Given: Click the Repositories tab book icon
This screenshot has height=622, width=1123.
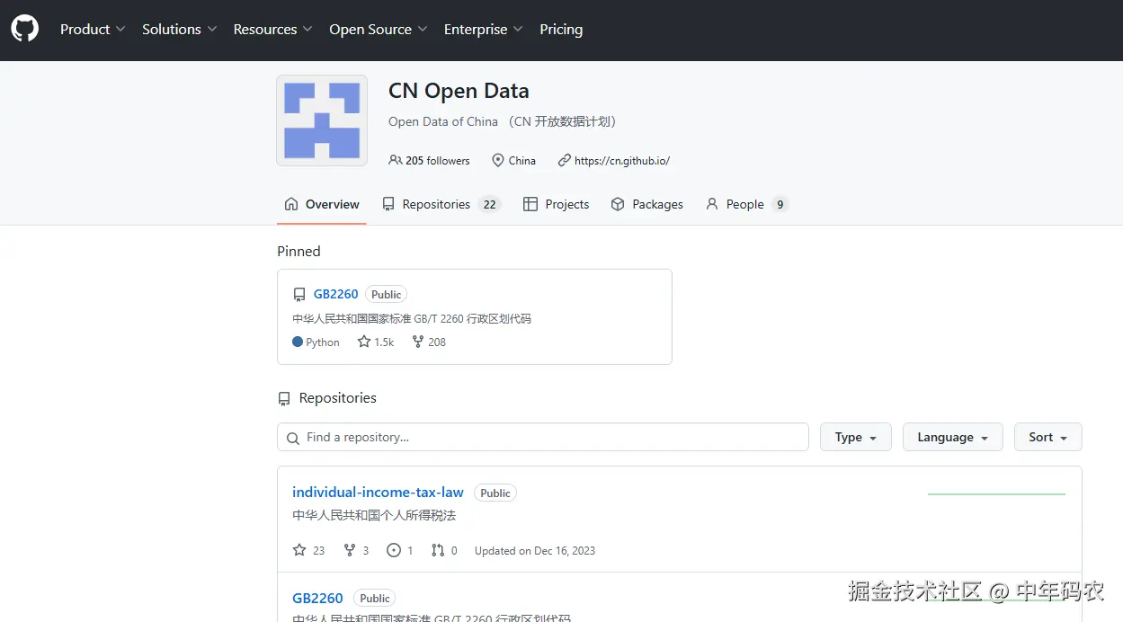Looking at the screenshot, I should click(388, 204).
